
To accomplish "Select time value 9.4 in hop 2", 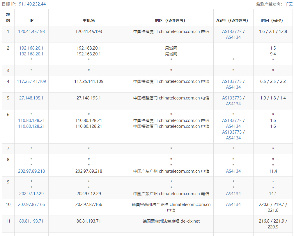I will pyautogui.click(x=273, y=54).
